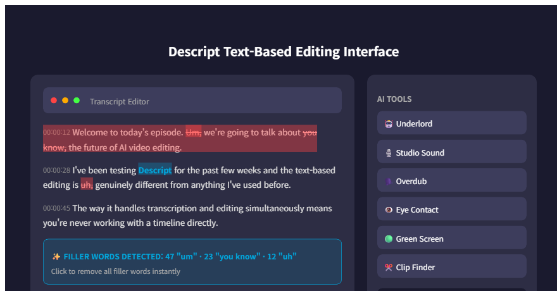Click the struck-through "Um," filler word
The height and width of the screenshot is (291, 557).
click(x=194, y=132)
